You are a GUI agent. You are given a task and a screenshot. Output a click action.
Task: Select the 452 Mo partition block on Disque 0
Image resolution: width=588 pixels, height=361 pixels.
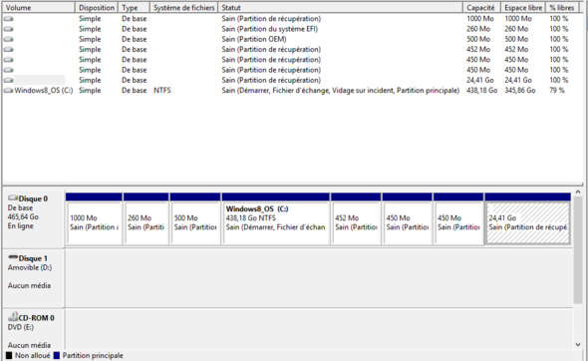(356, 219)
